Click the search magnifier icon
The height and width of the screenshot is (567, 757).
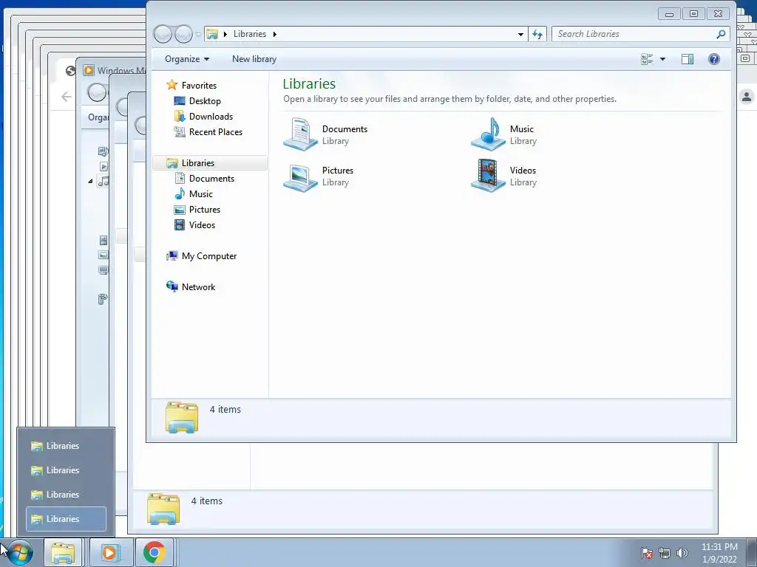(721, 34)
